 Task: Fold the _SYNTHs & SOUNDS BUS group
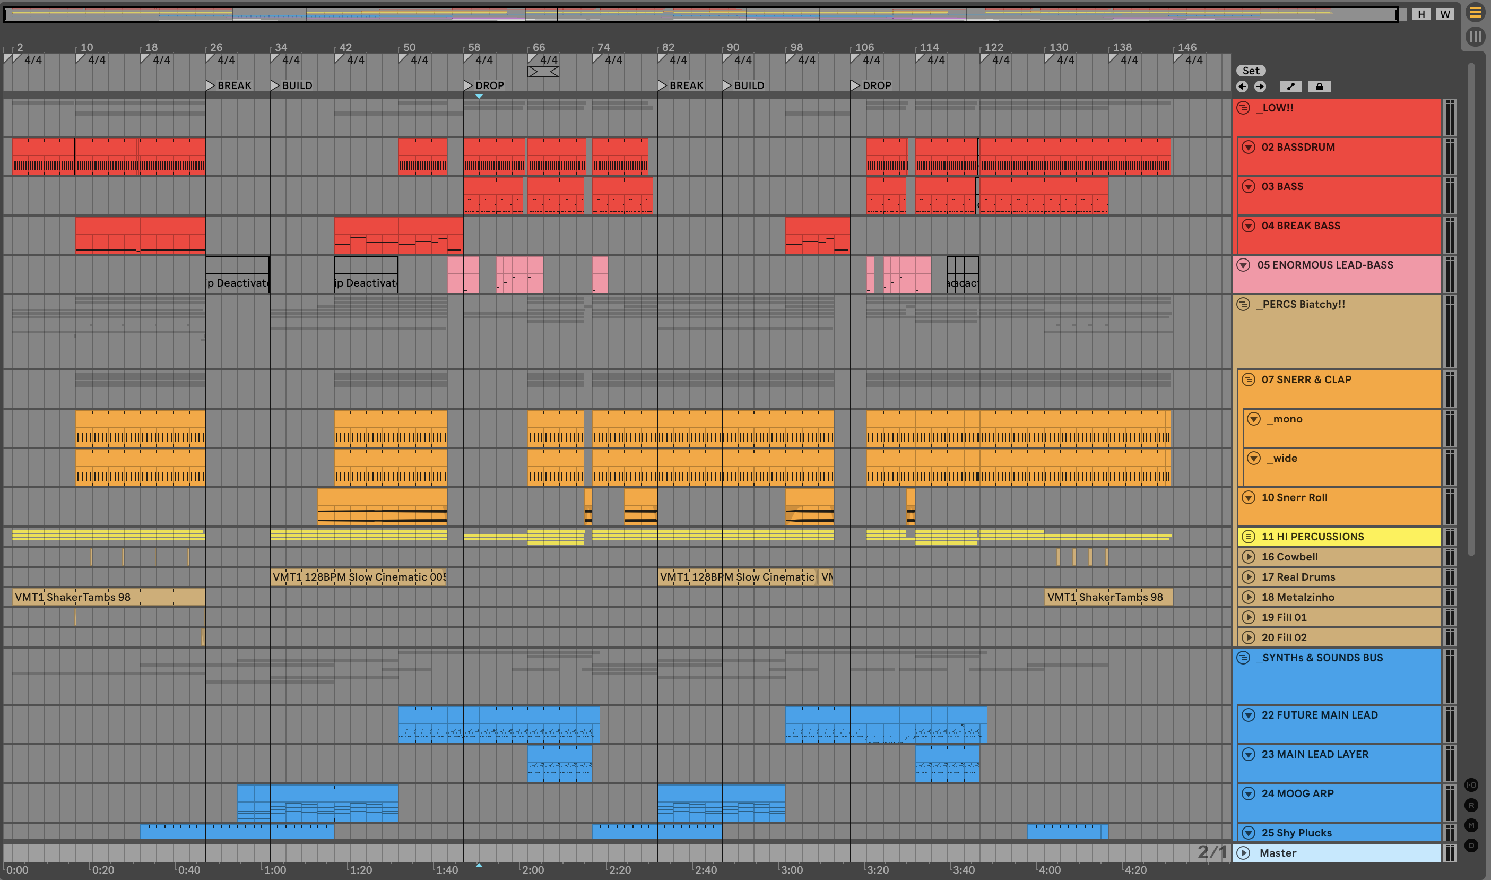pyautogui.click(x=1244, y=658)
